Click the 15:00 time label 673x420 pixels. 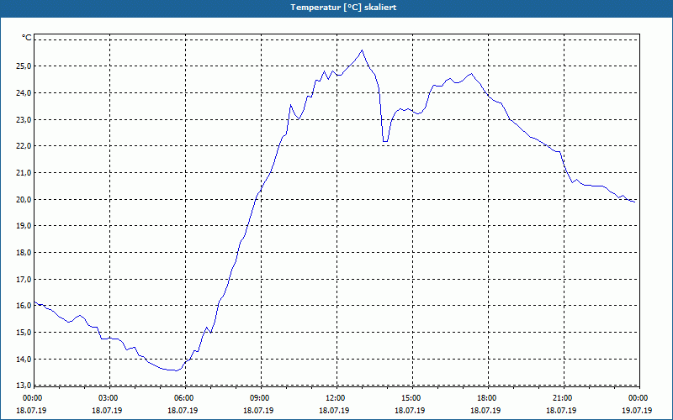click(x=412, y=398)
